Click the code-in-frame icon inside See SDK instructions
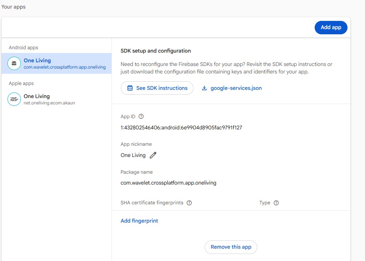 [x=129, y=88]
